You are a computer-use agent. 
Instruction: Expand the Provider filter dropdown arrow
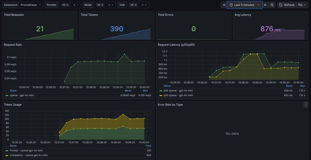[x=78, y=5]
